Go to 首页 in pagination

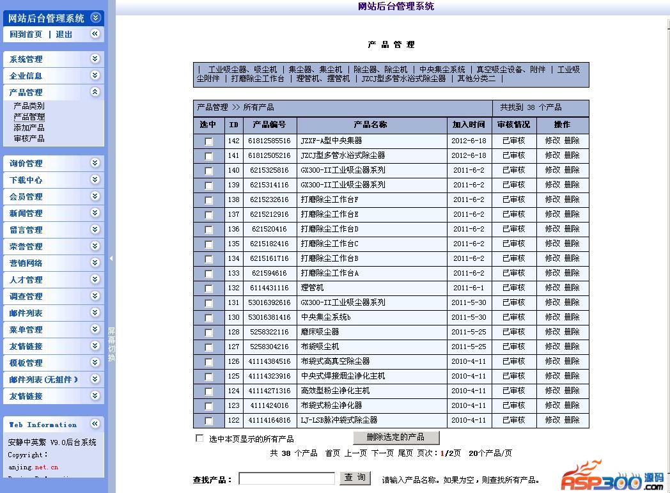(x=332, y=453)
